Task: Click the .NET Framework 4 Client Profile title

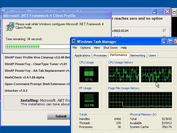Action: coord(39,16)
